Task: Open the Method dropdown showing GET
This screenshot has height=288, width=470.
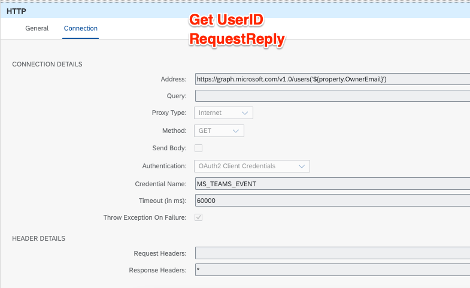Action: pyautogui.click(x=219, y=131)
